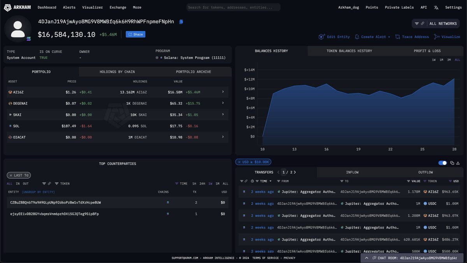
Task: Set balance chart range to 1M
Action: (x=441, y=60)
